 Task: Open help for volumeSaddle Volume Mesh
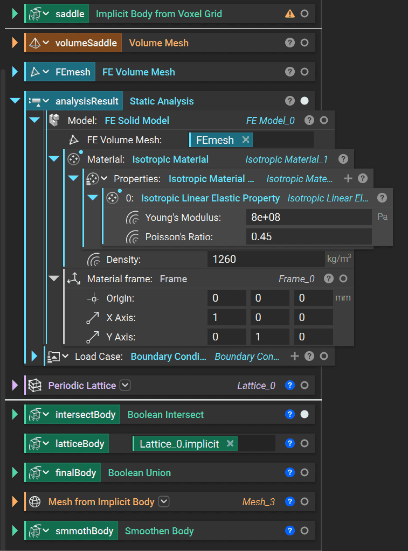pyautogui.click(x=290, y=43)
